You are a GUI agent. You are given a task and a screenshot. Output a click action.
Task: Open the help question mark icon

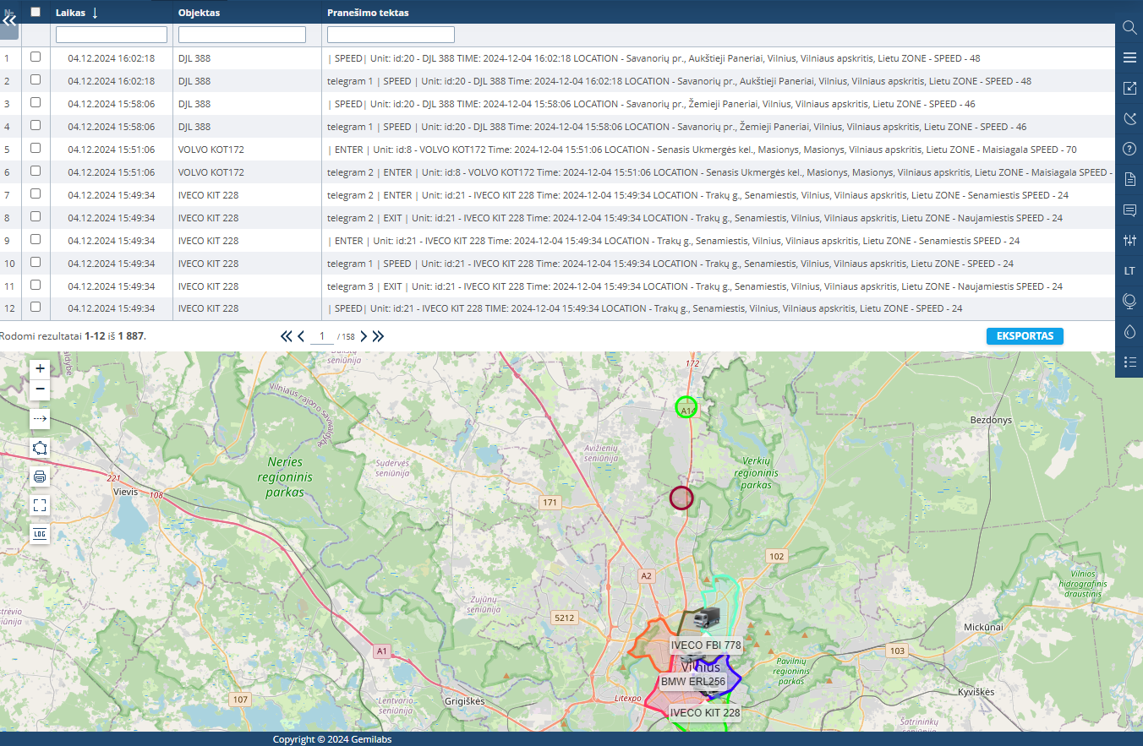(x=1129, y=149)
